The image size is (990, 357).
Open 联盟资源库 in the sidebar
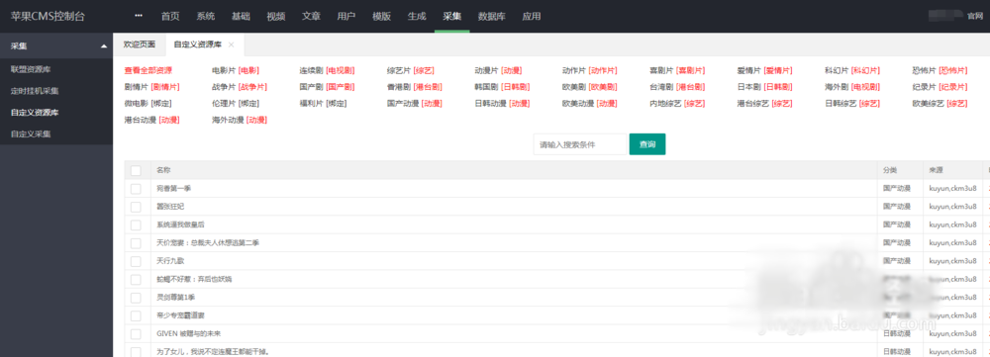coord(31,69)
